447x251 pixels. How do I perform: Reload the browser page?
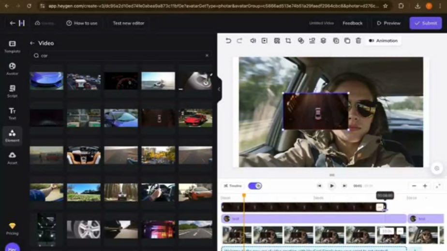29,6
